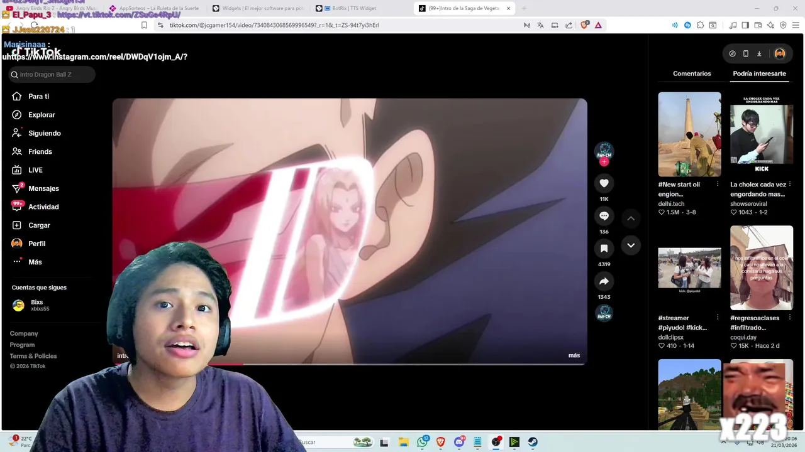Open the Company footer link
Viewport: 805px width, 452px height.
24,333
